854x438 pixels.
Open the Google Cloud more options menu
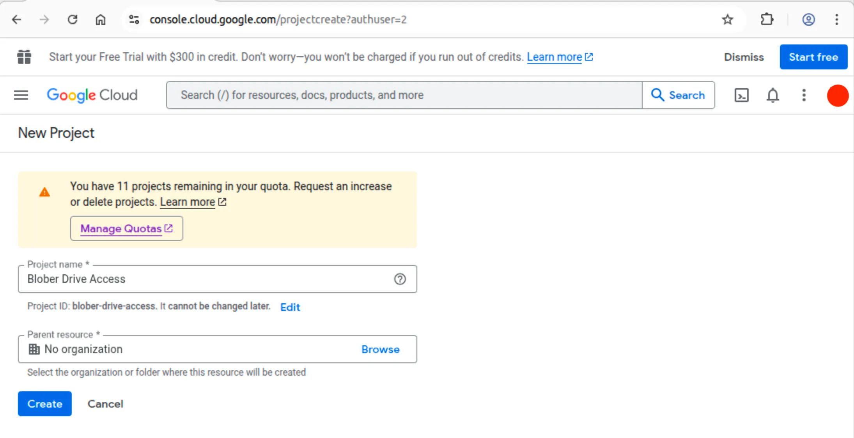point(803,95)
